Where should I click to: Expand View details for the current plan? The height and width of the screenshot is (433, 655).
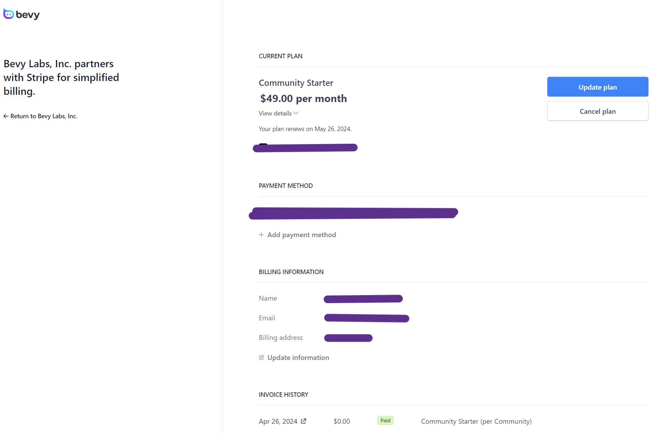[x=278, y=113]
